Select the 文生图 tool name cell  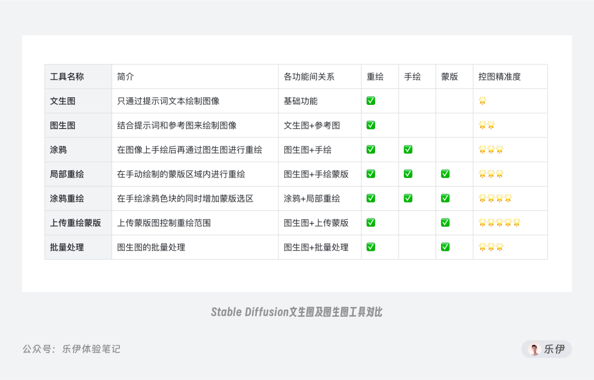78,101
